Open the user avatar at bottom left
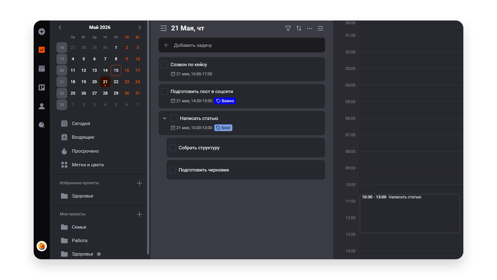Viewport: 497px width, 280px height. [x=42, y=246]
